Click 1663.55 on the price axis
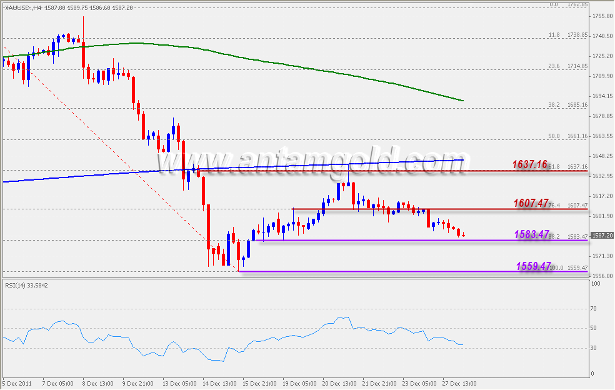615x390 pixels. 603,136
